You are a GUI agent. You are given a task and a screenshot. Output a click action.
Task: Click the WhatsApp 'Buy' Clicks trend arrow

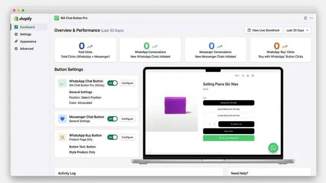[x=284, y=46]
